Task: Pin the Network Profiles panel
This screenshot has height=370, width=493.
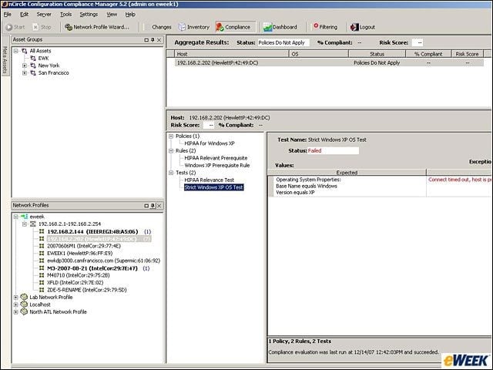Action: pyautogui.click(x=153, y=206)
